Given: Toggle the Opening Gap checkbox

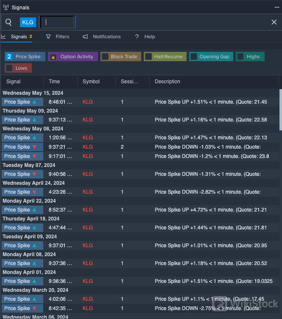Looking at the screenshot, I should click(x=194, y=56).
